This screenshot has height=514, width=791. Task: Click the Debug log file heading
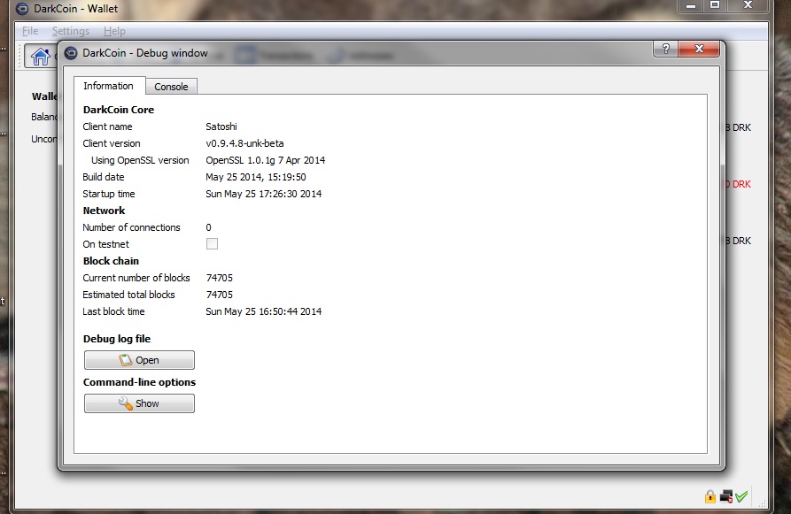(x=117, y=339)
